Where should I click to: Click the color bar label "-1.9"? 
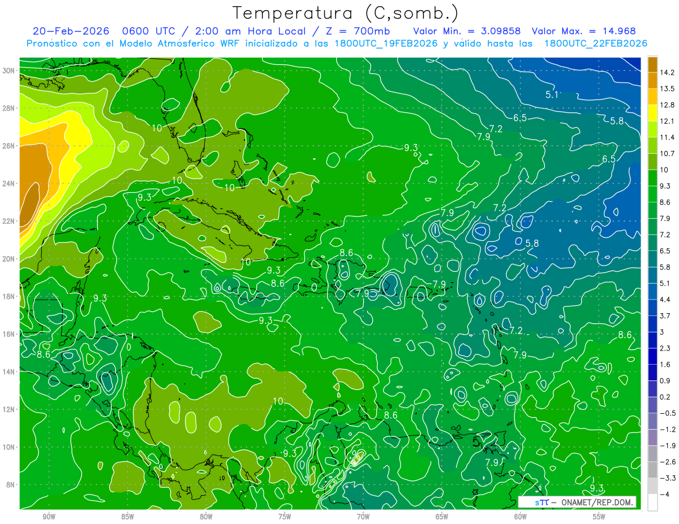click(667, 445)
